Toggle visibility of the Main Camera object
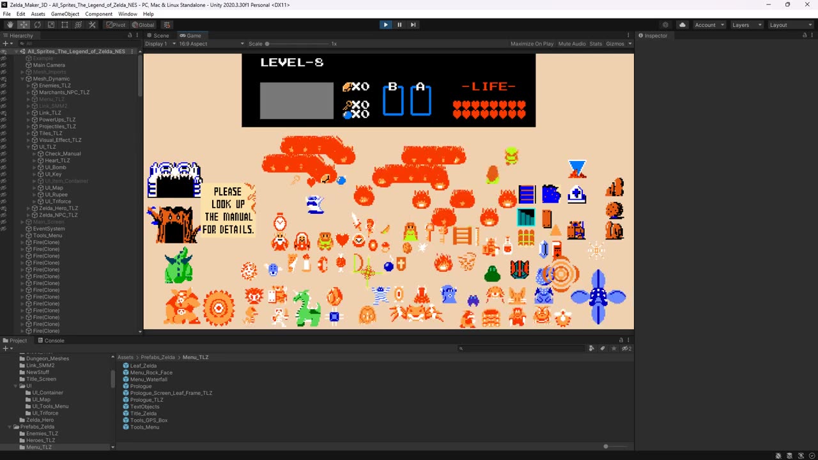Image resolution: width=818 pixels, height=460 pixels. tap(3, 65)
